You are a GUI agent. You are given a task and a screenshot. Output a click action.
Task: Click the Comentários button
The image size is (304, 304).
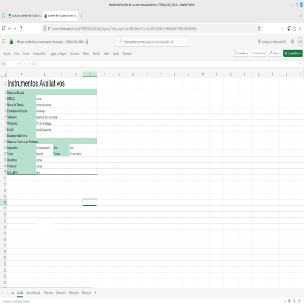(x=241, y=53)
